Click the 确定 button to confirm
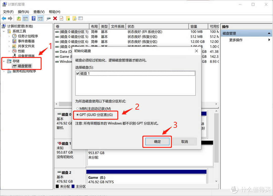Screen dimensions: 273x196 click(x=157, y=141)
